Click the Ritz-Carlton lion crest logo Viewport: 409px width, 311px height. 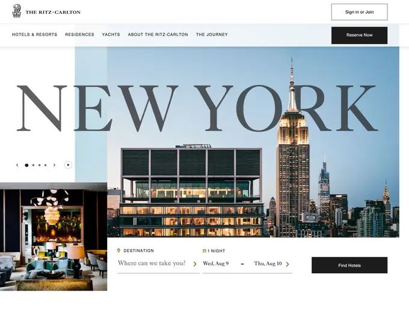[x=16, y=11]
